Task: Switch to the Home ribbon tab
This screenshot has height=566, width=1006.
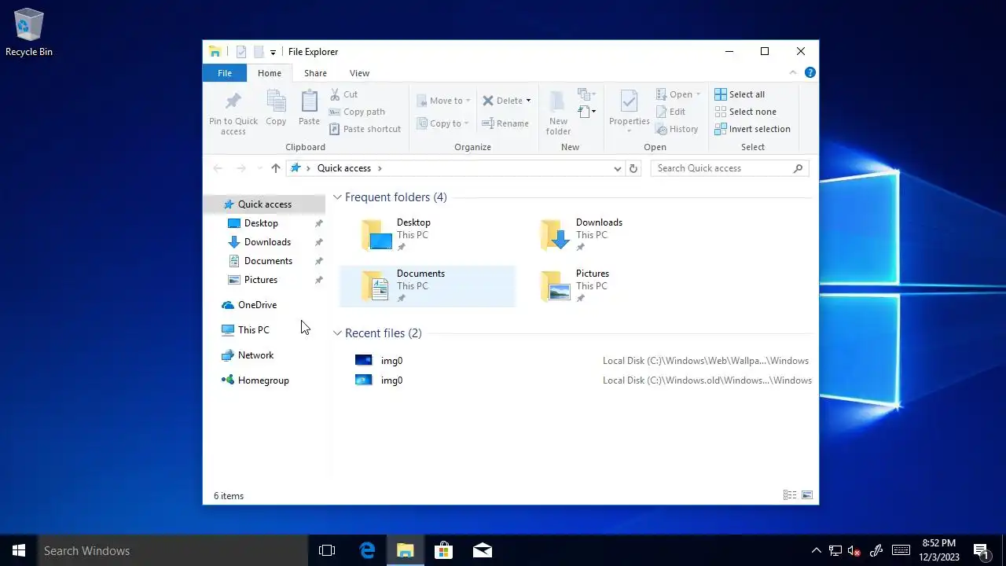Action: click(x=270, y=73)
